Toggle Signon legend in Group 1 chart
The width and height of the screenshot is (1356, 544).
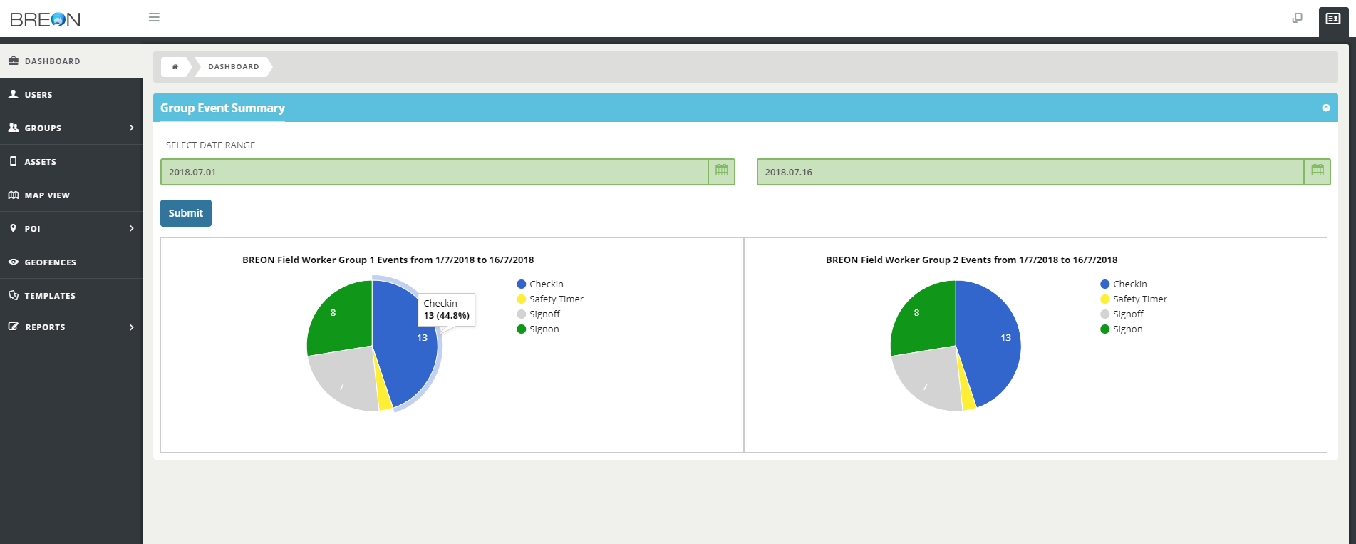[x=544, y=329]
